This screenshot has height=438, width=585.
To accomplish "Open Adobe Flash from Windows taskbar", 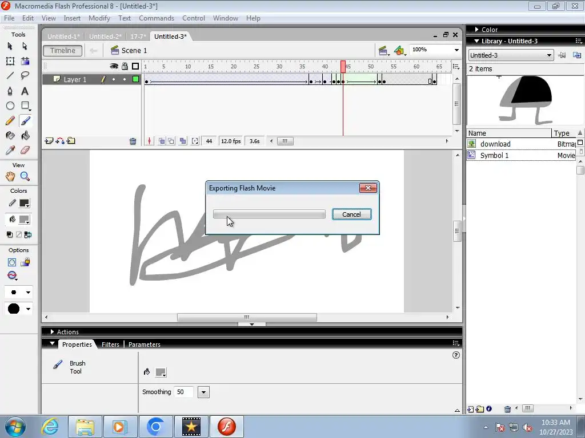I will pyautogui.click(x=226, y=427).
